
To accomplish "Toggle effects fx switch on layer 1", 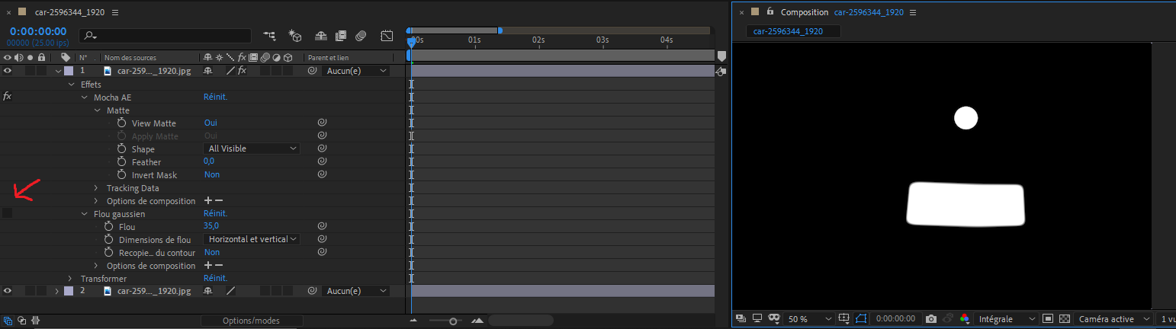I will tap(242, 71).
